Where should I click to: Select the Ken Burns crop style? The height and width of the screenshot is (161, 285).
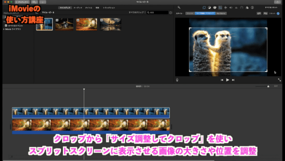[221, 13]
